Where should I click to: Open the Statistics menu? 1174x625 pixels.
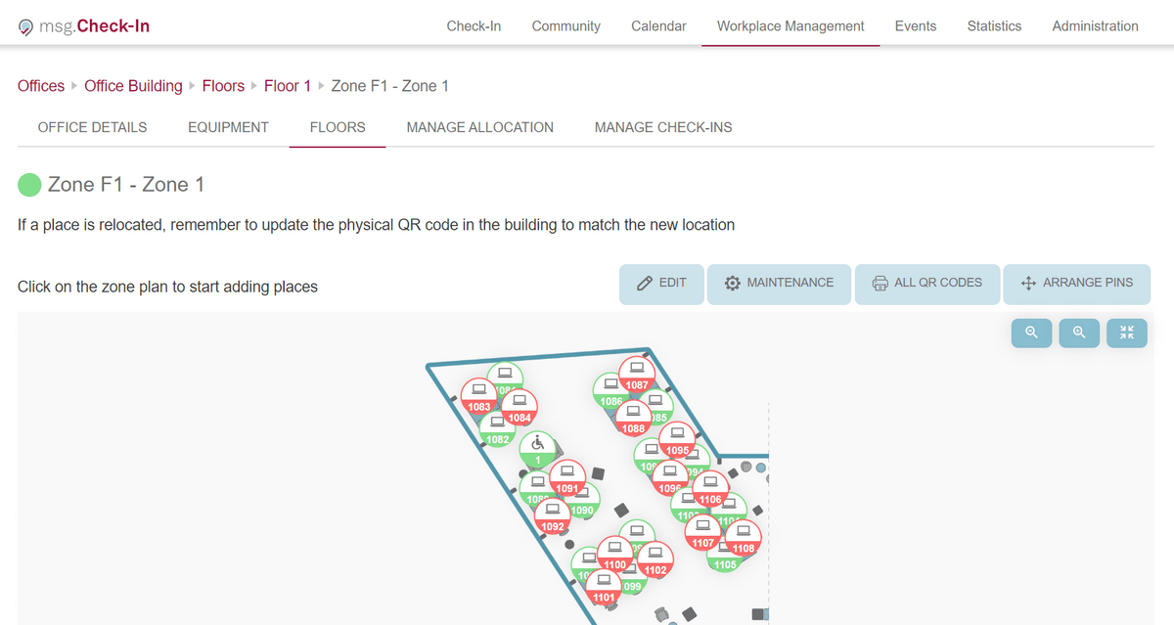point(994,26)
